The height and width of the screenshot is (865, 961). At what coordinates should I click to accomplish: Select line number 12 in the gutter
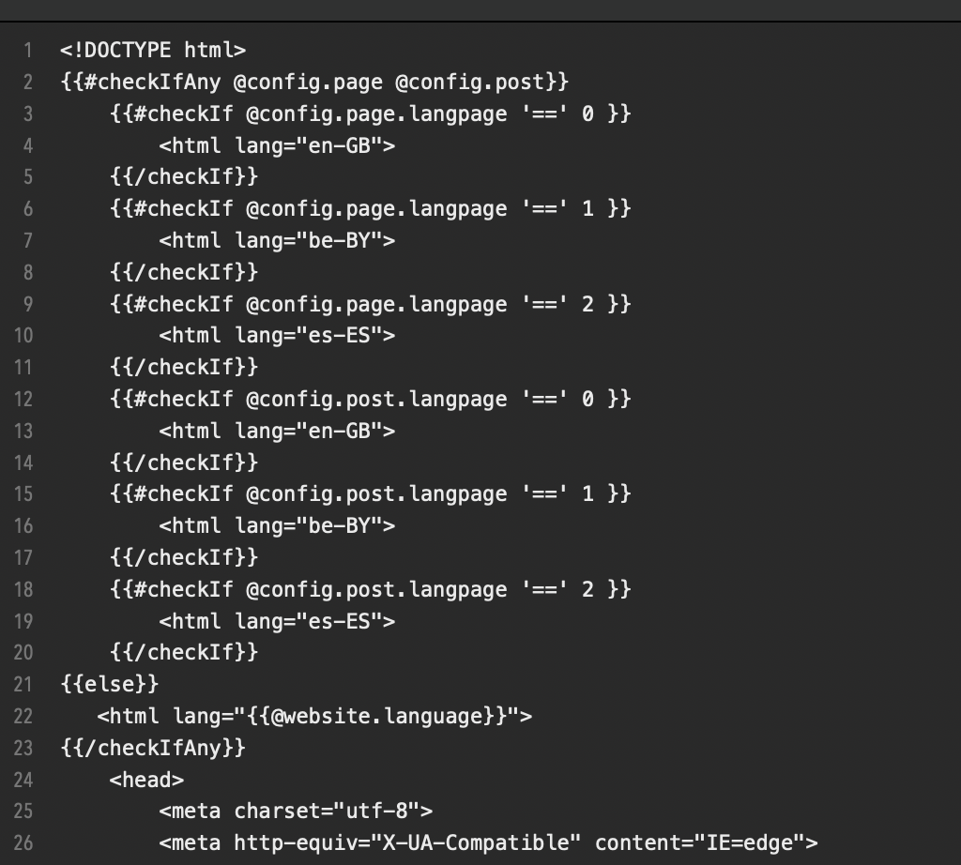point(23,399)
